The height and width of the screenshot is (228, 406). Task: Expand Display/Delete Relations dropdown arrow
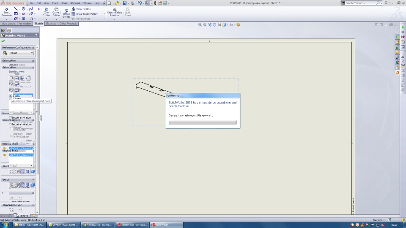click(x=115, y=19)
